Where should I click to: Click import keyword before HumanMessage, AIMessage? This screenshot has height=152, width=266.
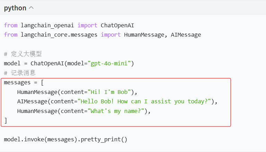pyautogui.click(x=110, y=35)
